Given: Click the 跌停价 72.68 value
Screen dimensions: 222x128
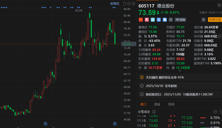Looking at the screenshot, I should tap(180, 63).
